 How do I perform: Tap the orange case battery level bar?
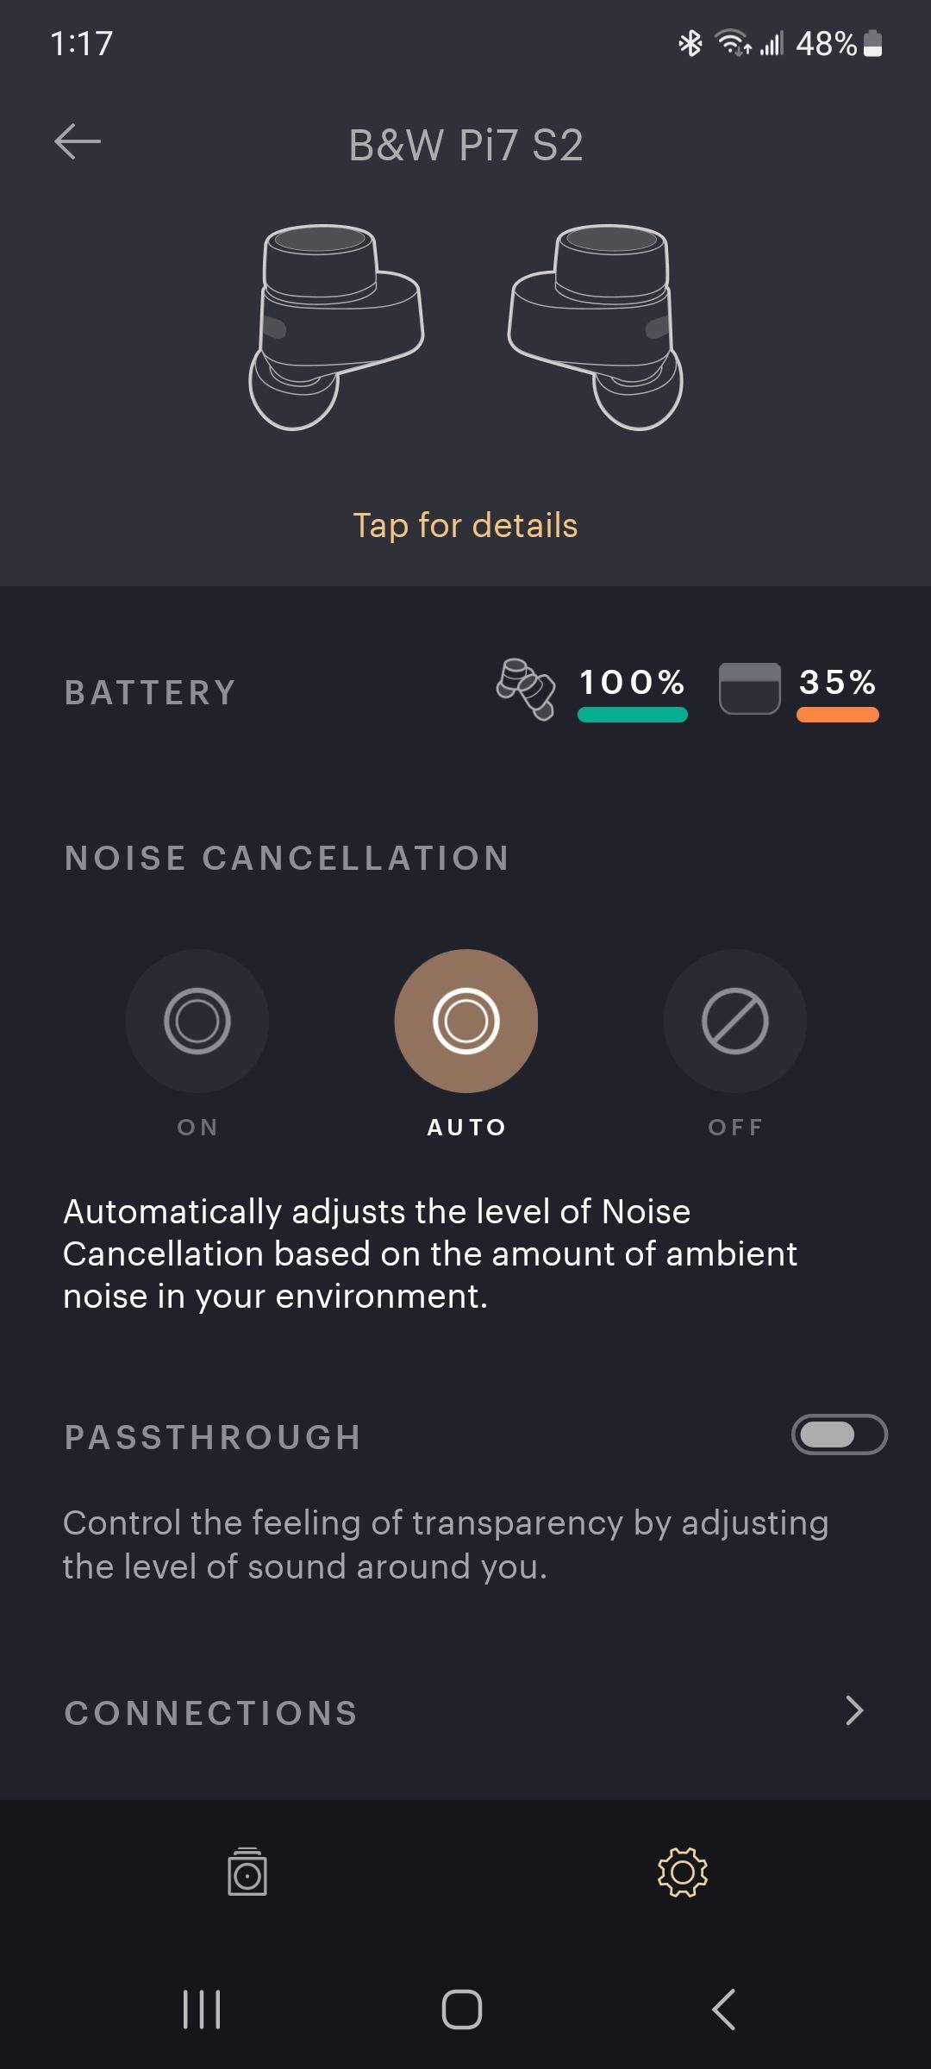point(837,715)
